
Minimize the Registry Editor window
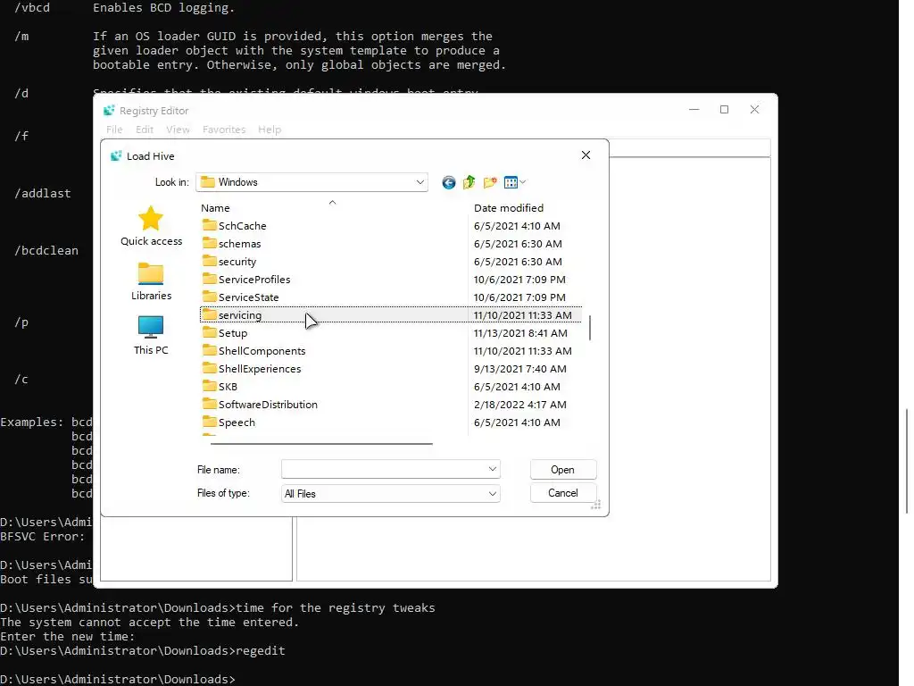pyautogui.click(x=694, y=109)
